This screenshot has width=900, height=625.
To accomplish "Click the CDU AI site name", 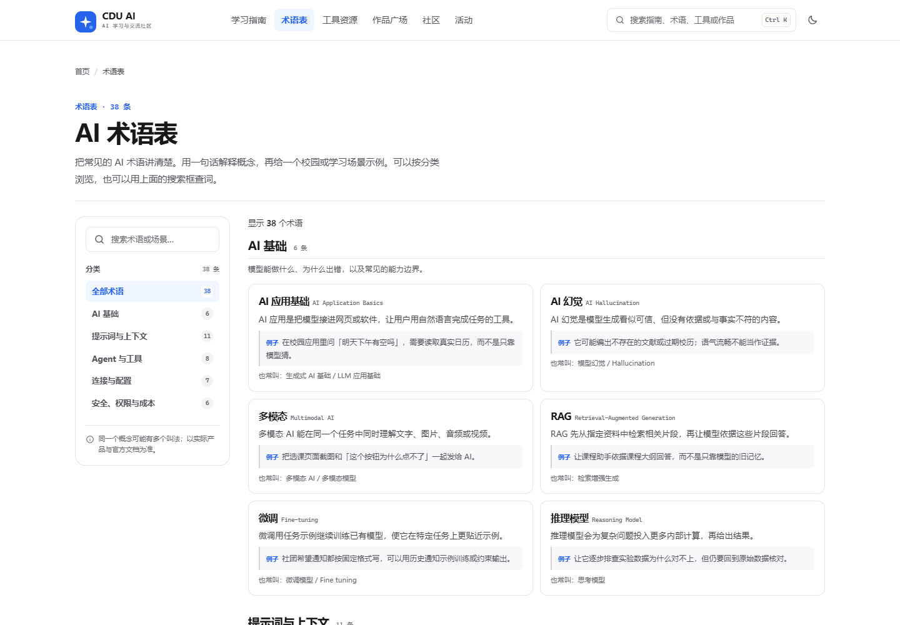I will [119, 16].
